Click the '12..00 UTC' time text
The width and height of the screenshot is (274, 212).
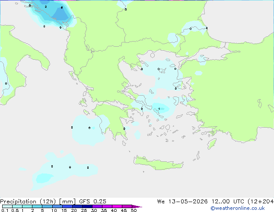point(228,202)
